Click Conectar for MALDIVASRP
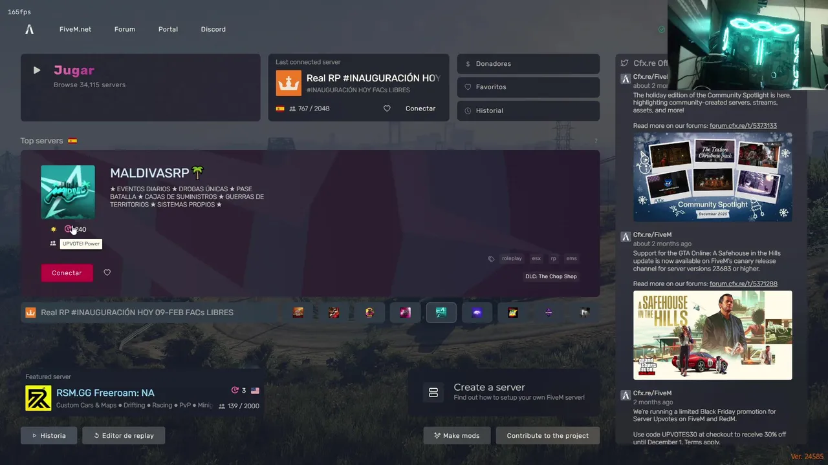Viewport: 828px width, 465px height. click(x=67, y=273)
